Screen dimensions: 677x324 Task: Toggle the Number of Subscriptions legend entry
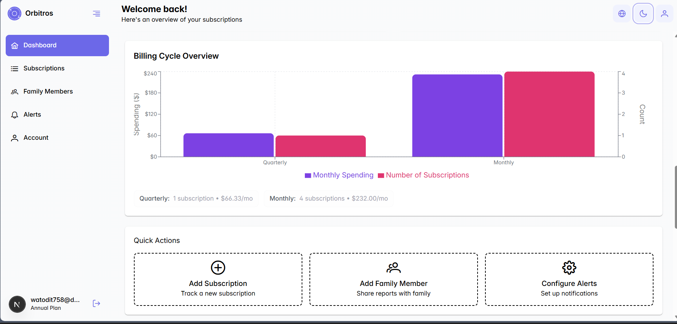pyautogui.click(x=423, y=175)
